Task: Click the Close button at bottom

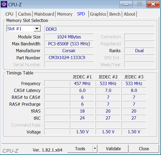Action: 144,149
